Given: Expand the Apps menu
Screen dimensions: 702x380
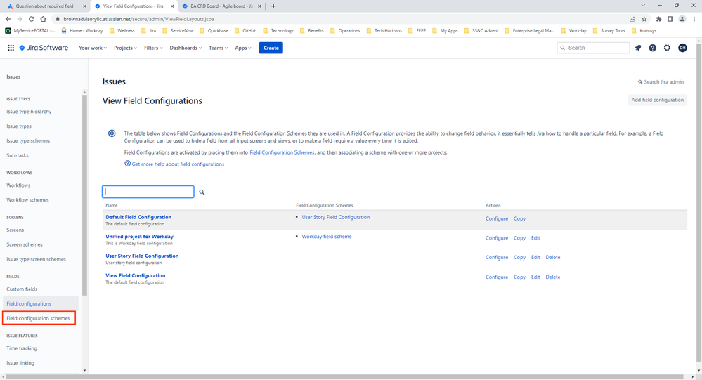Looking at the screenshot, I should (243, 48).
